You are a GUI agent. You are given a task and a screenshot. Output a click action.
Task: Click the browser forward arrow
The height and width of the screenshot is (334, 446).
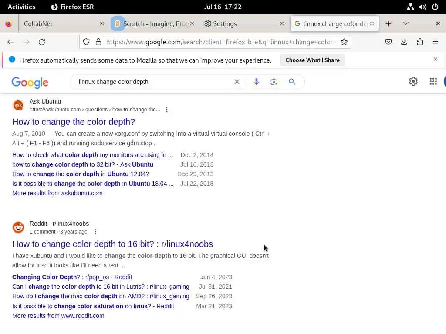[x=26, y=42]
